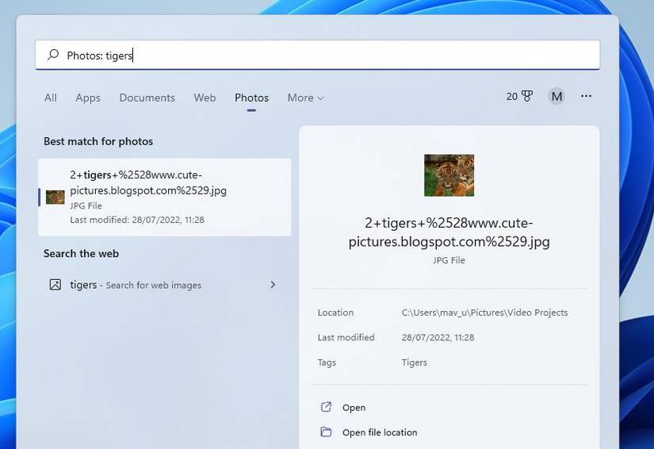654x449 pixels.
Task: Click the web images search icon
Action: pyautogui.click(x=55, y=285)
